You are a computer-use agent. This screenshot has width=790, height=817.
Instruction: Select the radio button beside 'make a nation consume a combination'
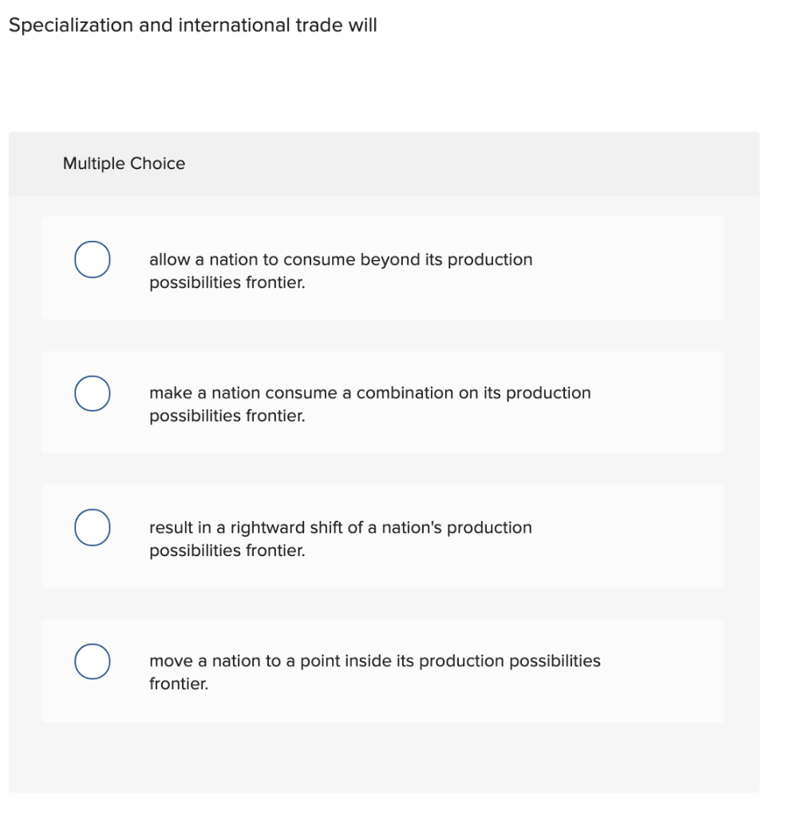[x=92, y=393]
